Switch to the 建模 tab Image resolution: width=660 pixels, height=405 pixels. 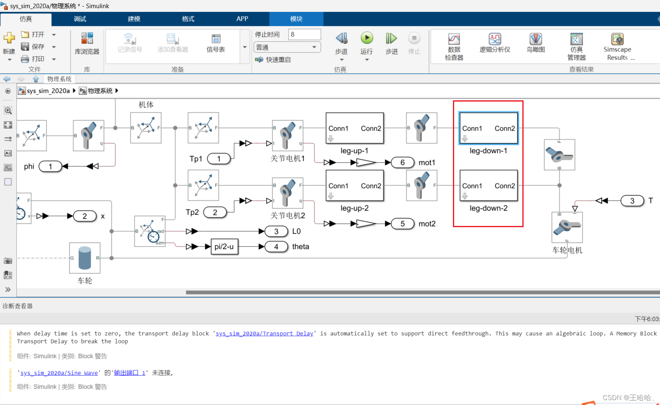(134, 19)
